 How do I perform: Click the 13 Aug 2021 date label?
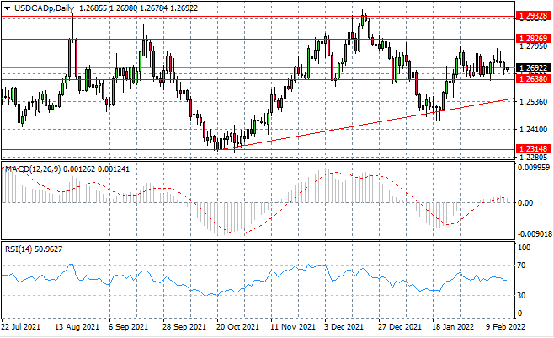[77, 327]
